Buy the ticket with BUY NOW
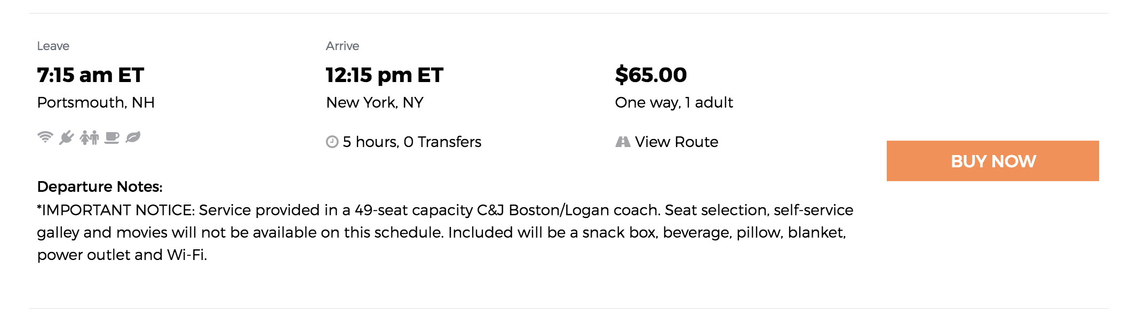The image size is (1129, 325). pos(992,161)
